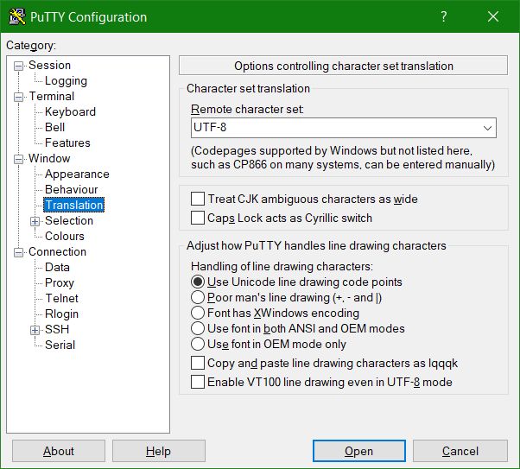
Task: Select the Window category
Action: click(x=49, y=159)
